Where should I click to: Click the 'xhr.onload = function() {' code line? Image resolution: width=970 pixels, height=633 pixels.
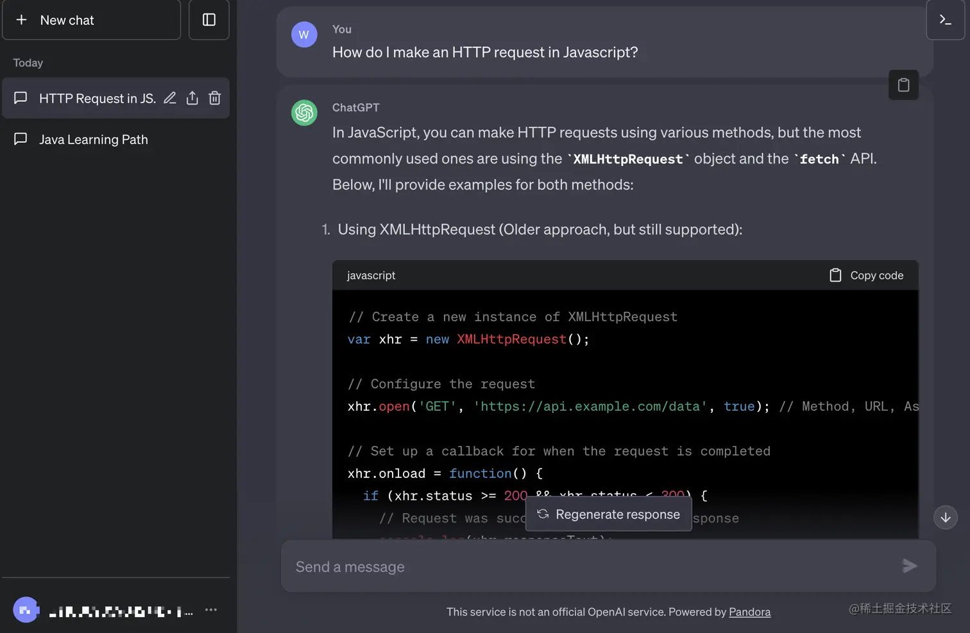(445, 473)
